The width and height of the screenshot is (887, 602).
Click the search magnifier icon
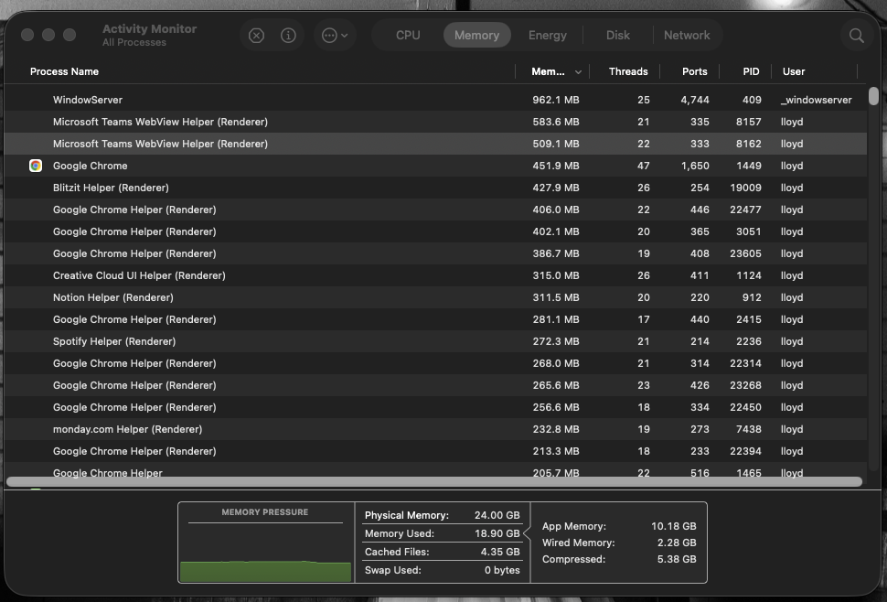click(x=856, y=36)
